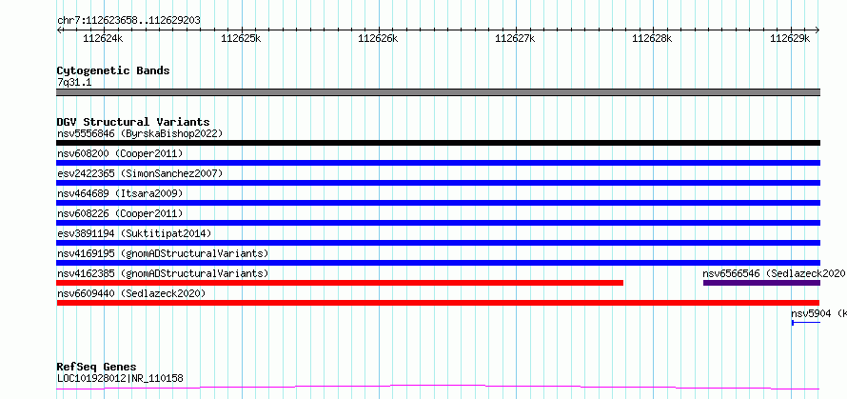Open LOC101928012|NR_110158 gene label
This screenshot has width=847, height=399.
pos(120,378)
